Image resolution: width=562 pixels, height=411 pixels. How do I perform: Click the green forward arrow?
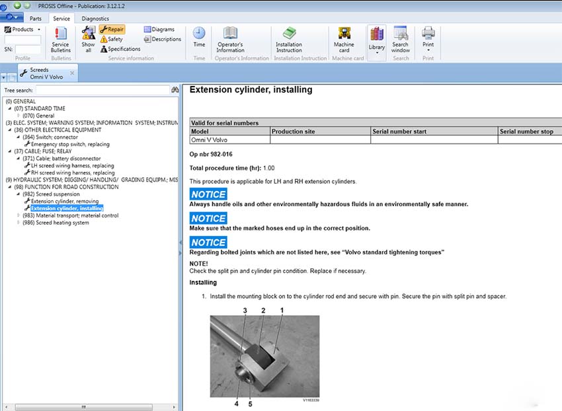(x=27, y=5)
